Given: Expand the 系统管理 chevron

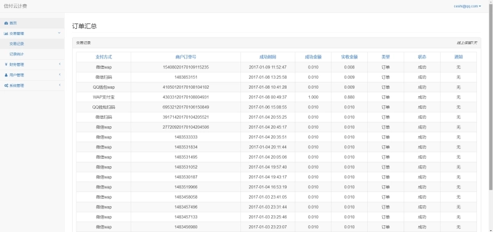Looking at the screenshot, I should click(x=60, y=85).
